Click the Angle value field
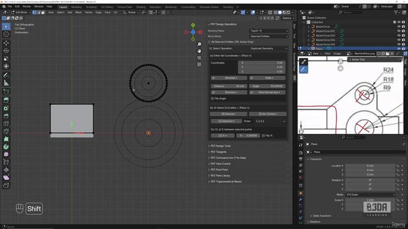This screenshot has height=229, width=408. (x=267, y=87)
